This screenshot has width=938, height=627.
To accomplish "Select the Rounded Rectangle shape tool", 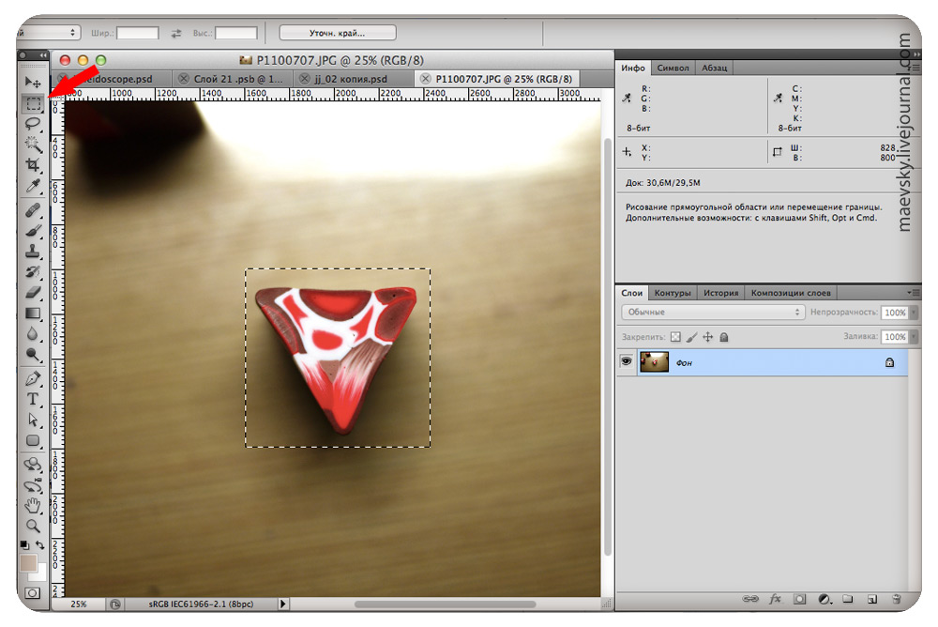I will tap(33, 441).
